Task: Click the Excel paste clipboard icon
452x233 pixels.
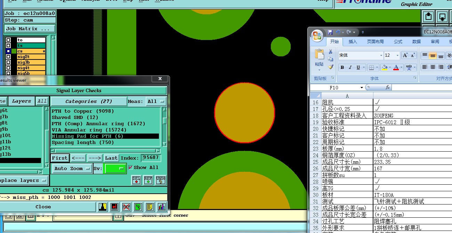Action: coord(319,54)
